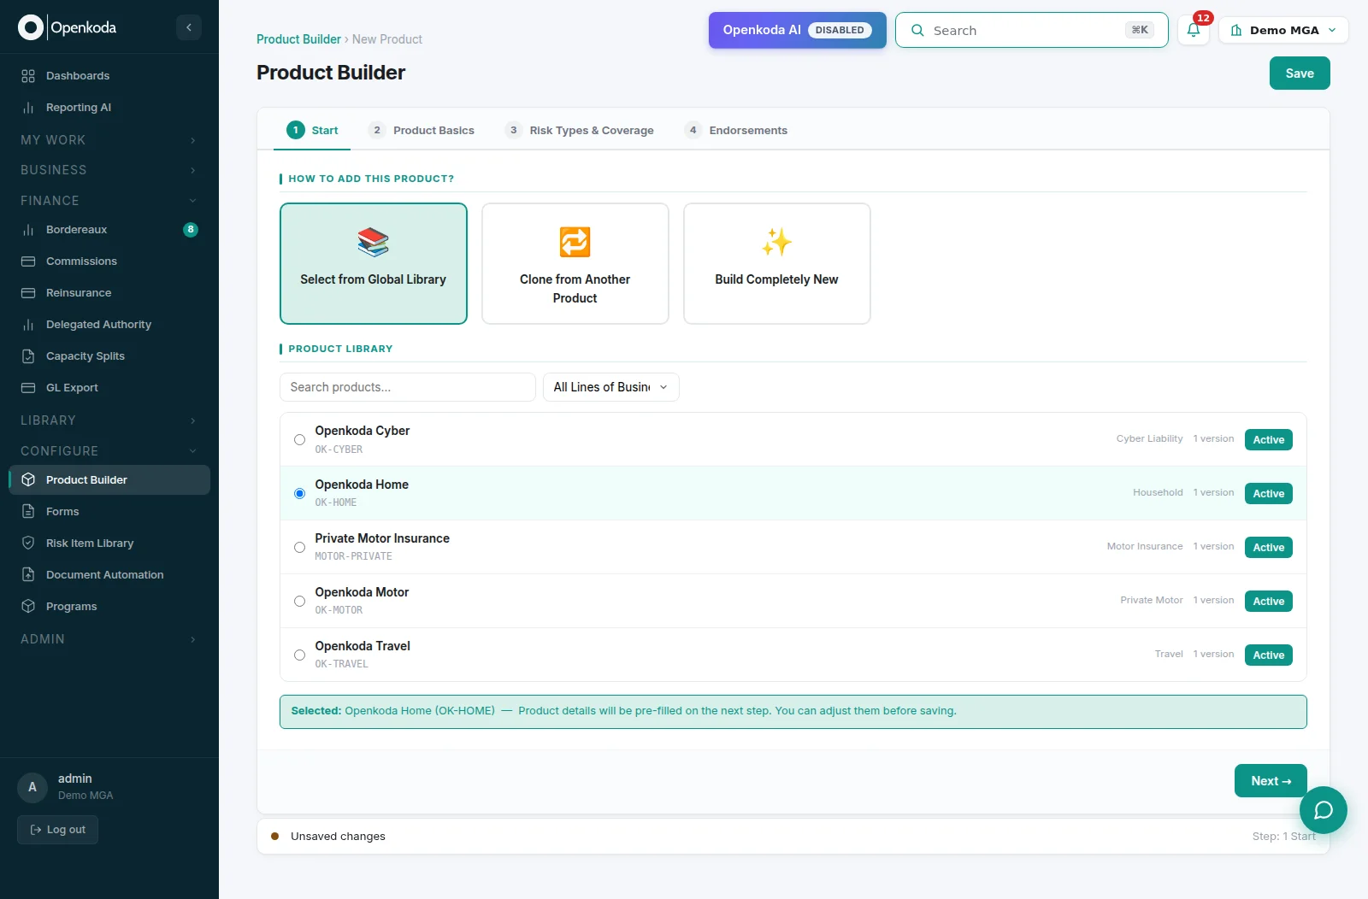1368x899 pixels.
Task: Click the Delegated Authority bar icon
Action: pyautogui.click(x=28, y=325)
